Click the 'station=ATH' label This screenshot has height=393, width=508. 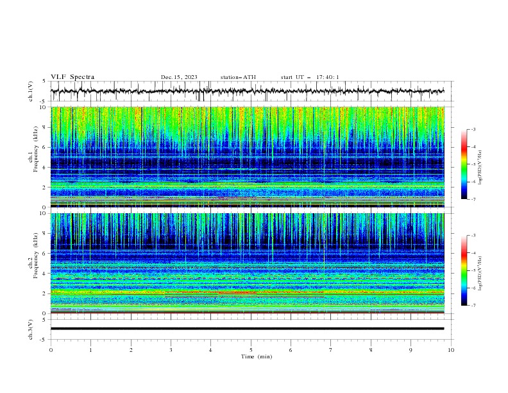(x=238, y=77)
